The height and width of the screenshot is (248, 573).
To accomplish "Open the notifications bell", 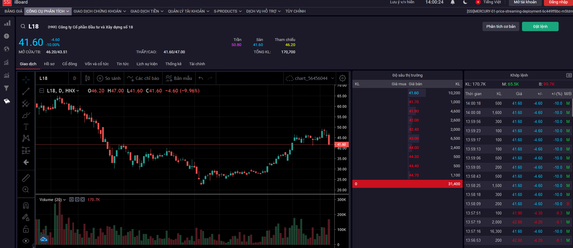I will tap(453, 2).
